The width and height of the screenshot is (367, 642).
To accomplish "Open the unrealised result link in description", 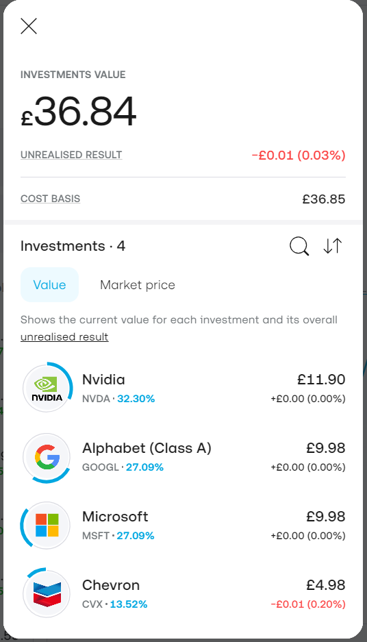I will pos(64,337).
